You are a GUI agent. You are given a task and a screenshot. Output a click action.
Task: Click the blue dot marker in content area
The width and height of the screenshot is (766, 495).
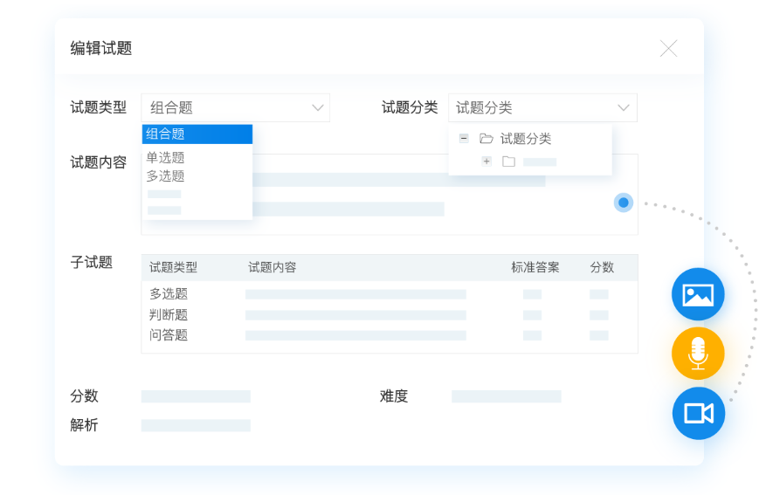[x=623, y=203]
